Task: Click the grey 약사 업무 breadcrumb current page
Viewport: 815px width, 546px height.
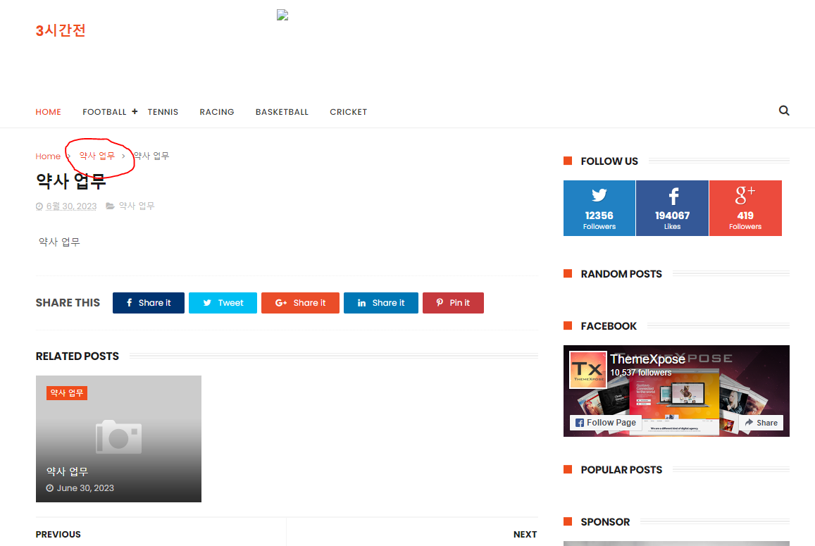Action: 151,156
